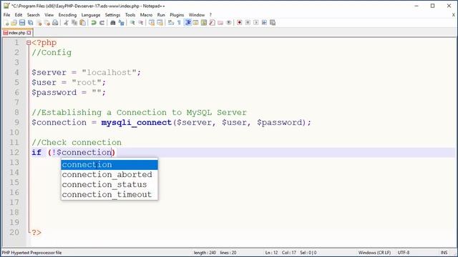Open the ? help menu
Viewport: 458px width, 257px height.
[210, 15]
